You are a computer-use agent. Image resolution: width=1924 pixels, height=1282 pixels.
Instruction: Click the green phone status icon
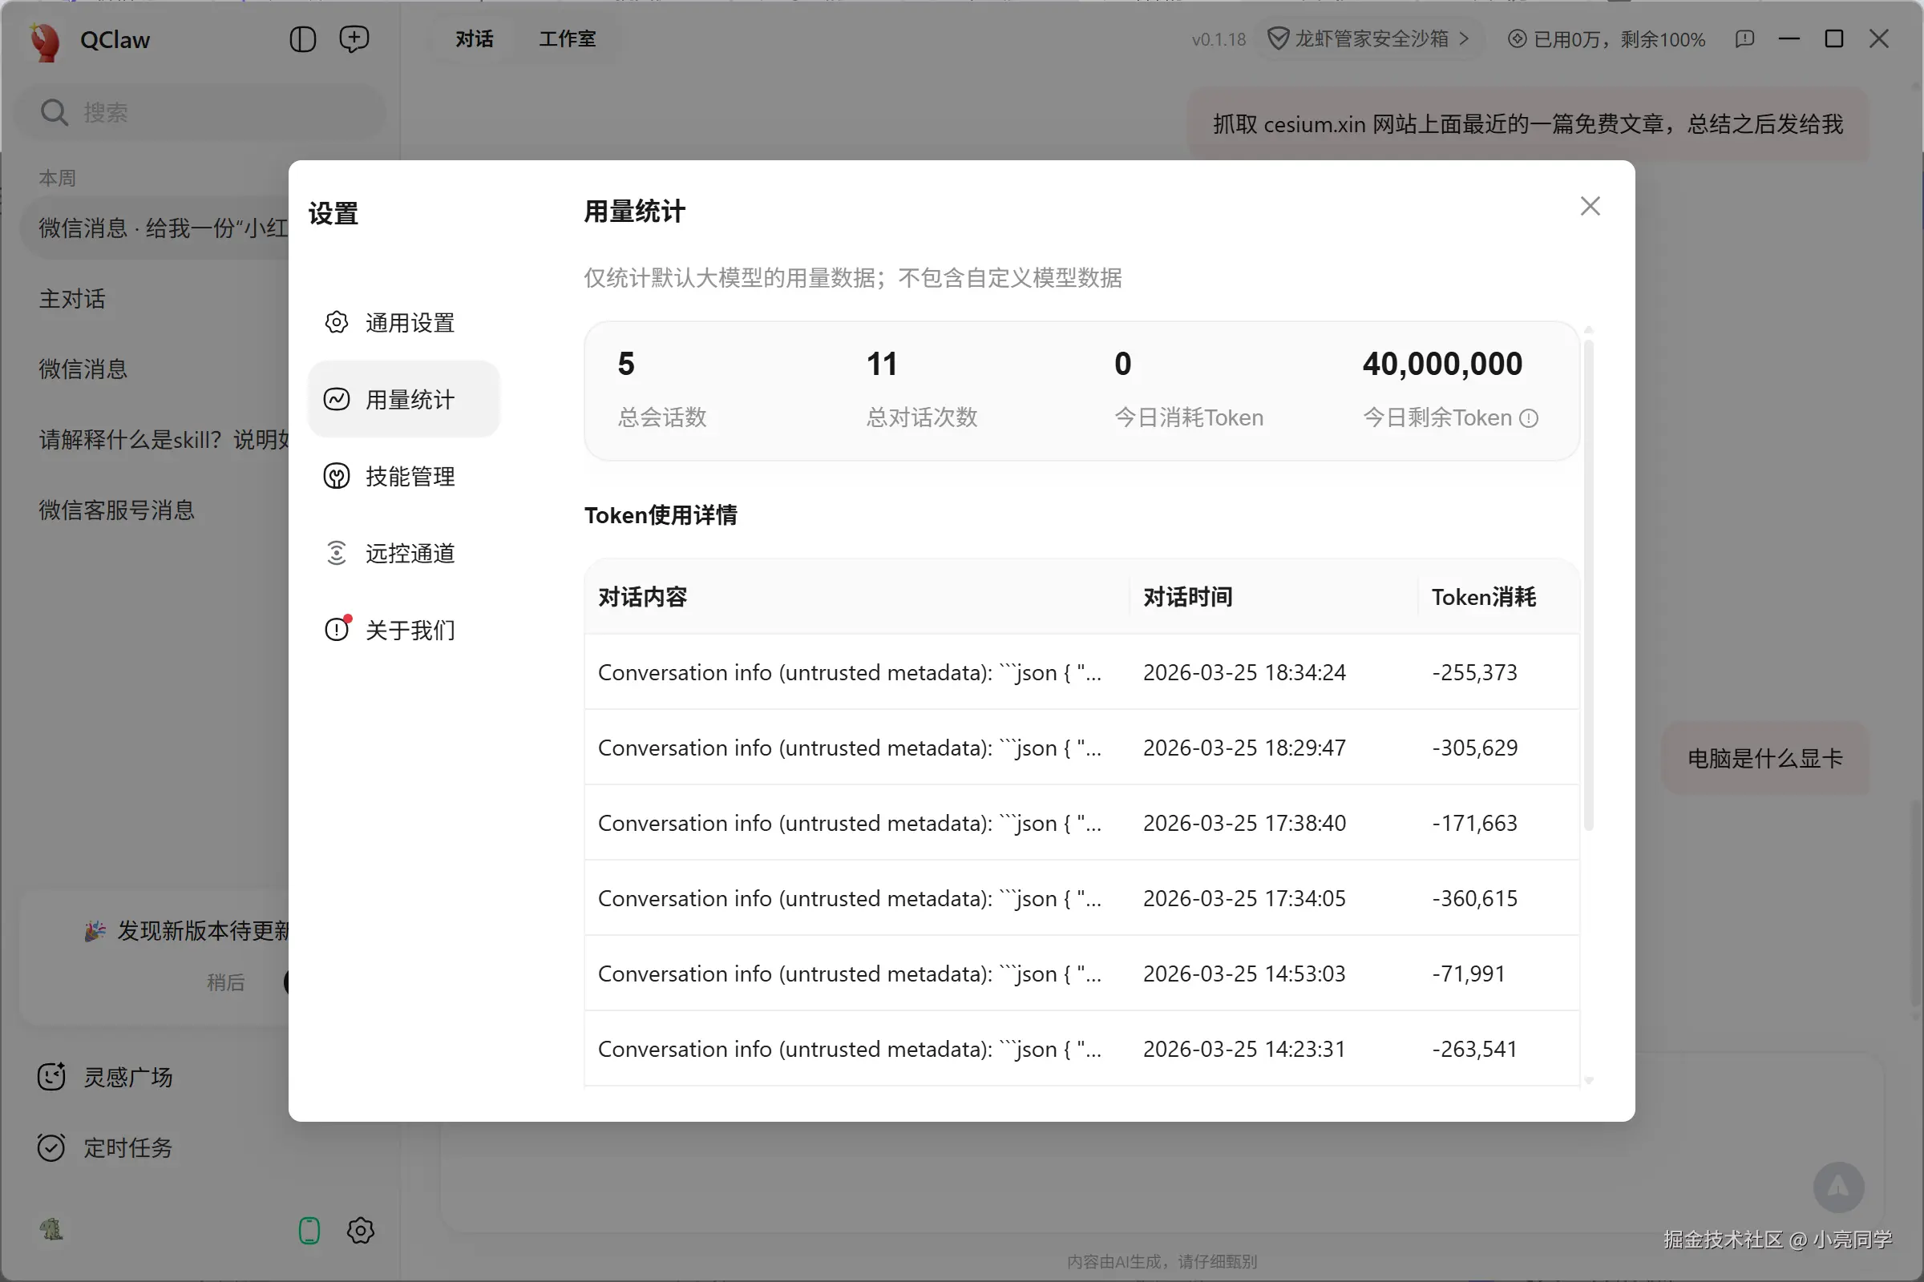[x=309, y=1231]
